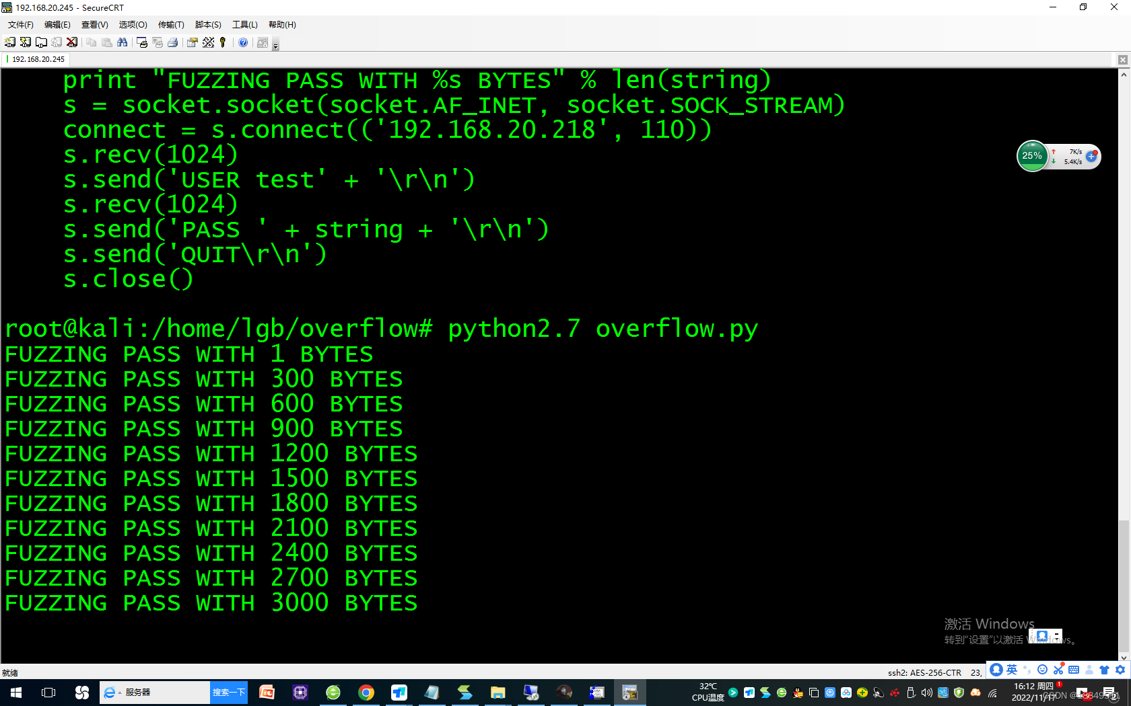
Task: Click the grayed lock session icon
Action: pos(263,42)
